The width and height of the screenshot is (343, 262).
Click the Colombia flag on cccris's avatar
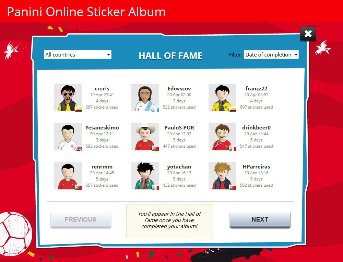pos(78,109)
